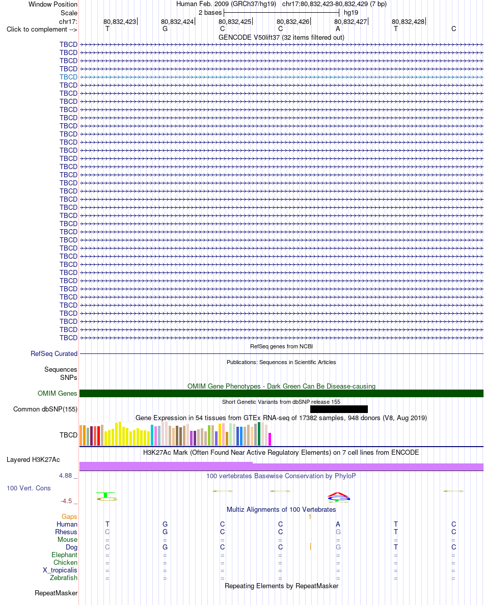Screen dimensions: 484x605
Task: Click the Human row base A in Multiz alignment
Action: (338, 525)
